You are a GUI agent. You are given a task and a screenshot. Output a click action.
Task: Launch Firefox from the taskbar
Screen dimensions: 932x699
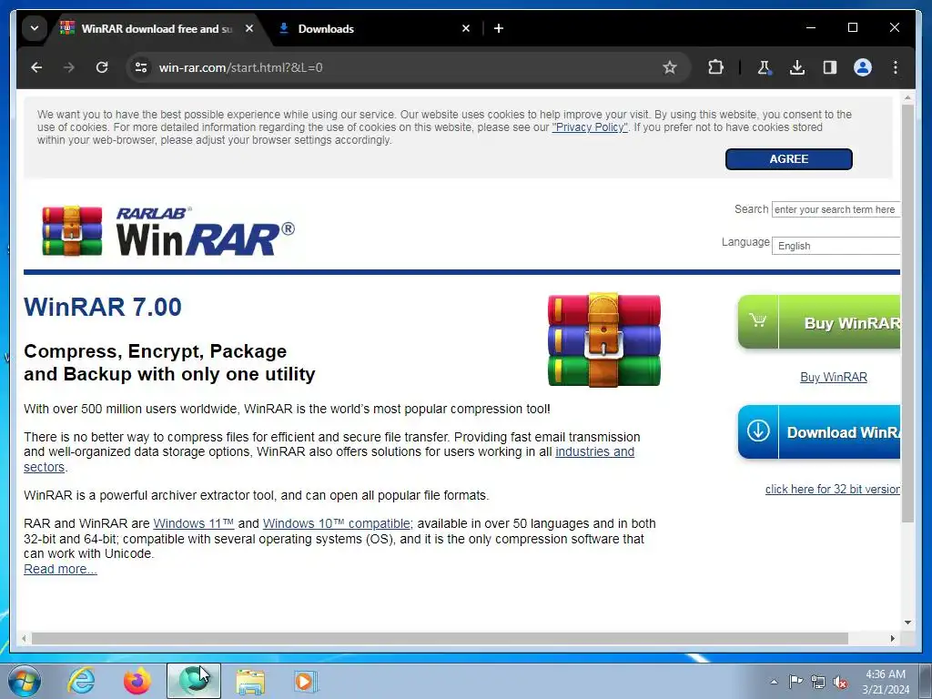[137, 681]
